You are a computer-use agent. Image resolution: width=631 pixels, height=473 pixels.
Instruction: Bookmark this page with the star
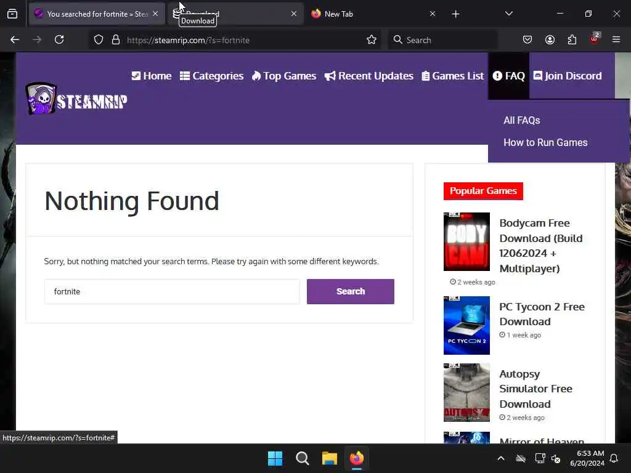tap(372, 40)
